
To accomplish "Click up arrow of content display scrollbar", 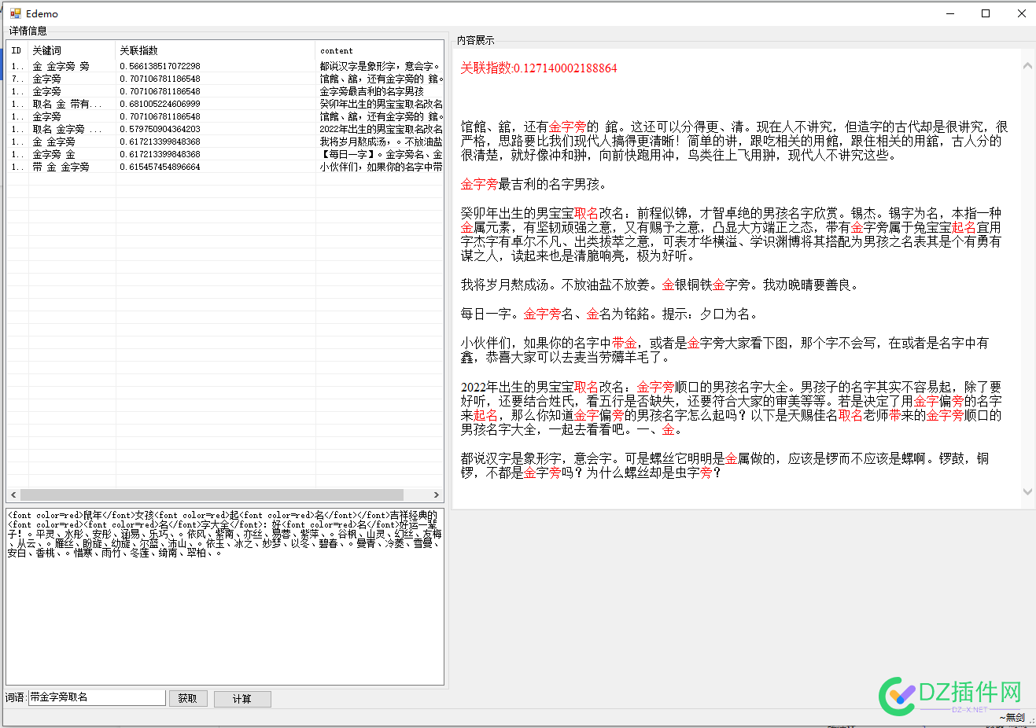I will (1027, 66).
